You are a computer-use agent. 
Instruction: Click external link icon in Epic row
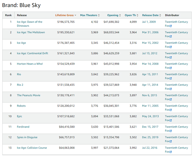[171, 120]
